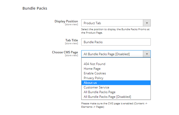This screenshot has width=179, height=115.
Task: Select the Privacy Policy option
Action: 93,78
